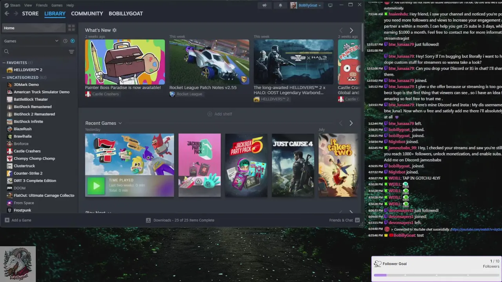Open the Friends menu
Screen dimensions: 502x282
click(x=42, y=5)
